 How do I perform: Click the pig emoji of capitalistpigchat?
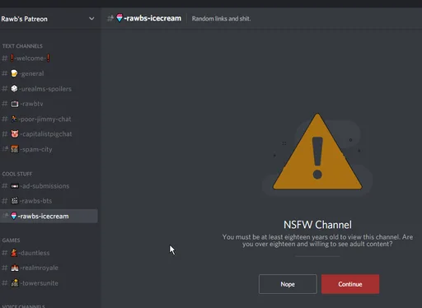15,134
